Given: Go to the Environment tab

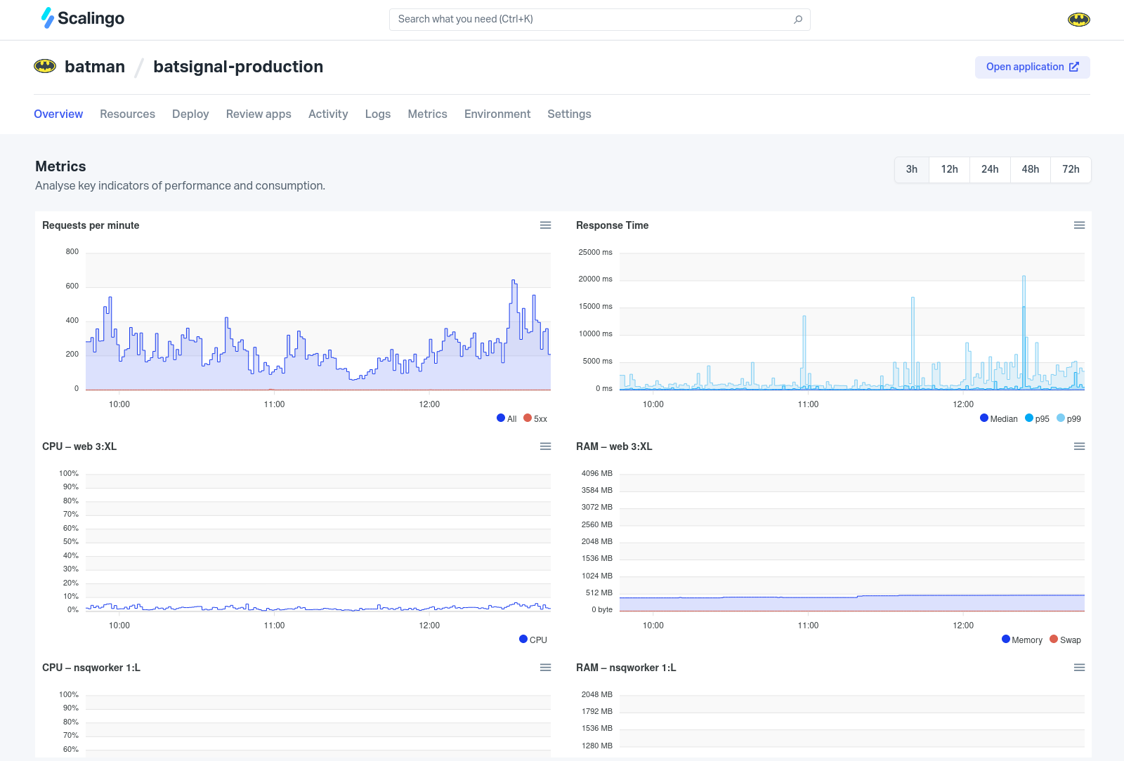Looking at the screenshot, I should 497,114.
